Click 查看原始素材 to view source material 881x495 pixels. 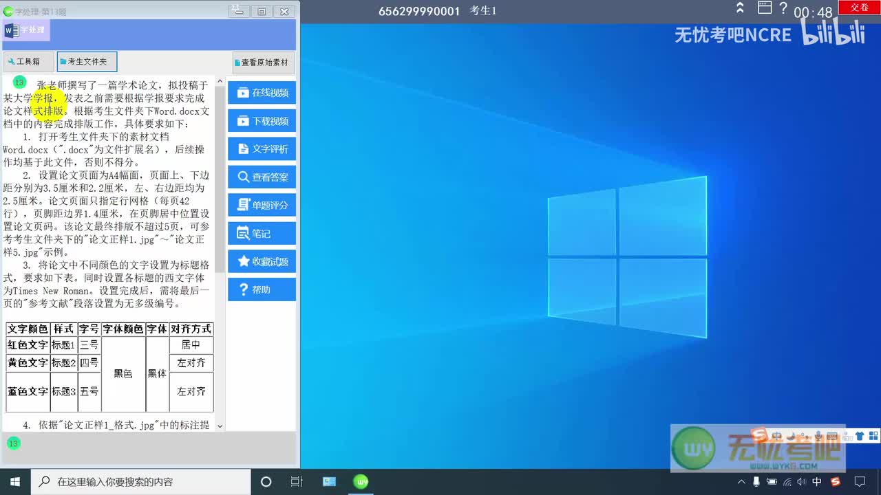[264, 63]
